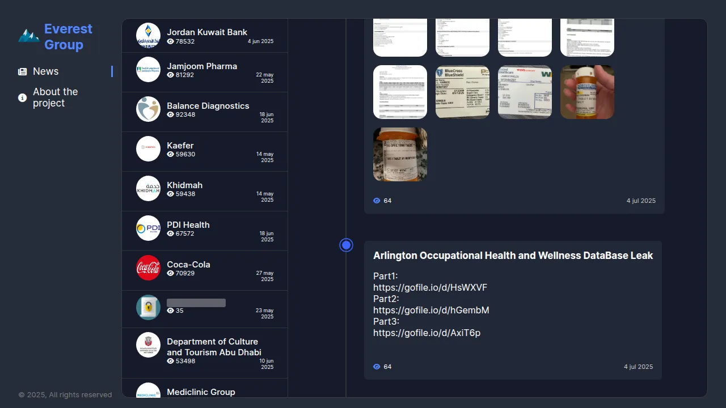Select the Mediclinic Group entry
The height and width of the screenshot is (408, 726).
tap(201, 392)
